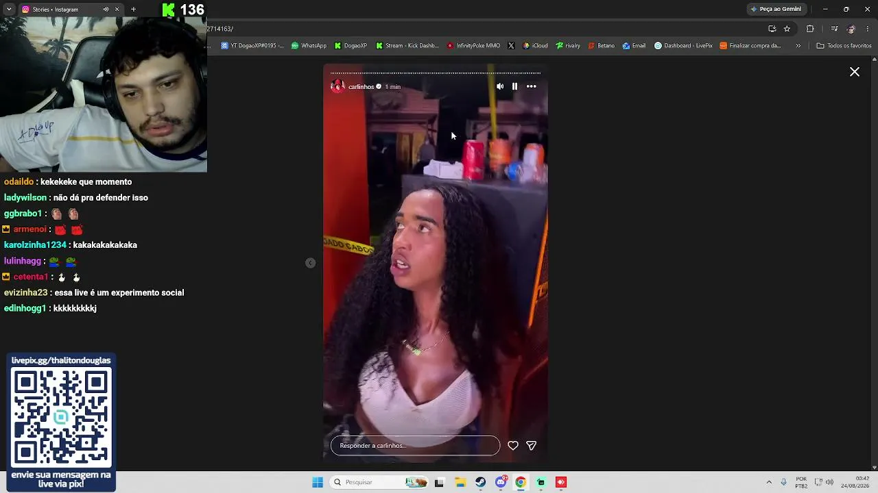Viewport: 878px width, 493px height.
Task: Share the story via paper plane icon
Action: point(531,446)
